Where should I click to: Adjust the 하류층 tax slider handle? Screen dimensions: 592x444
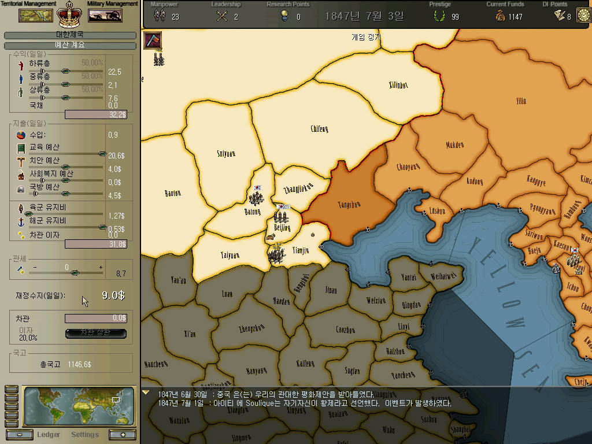[65, 71]
